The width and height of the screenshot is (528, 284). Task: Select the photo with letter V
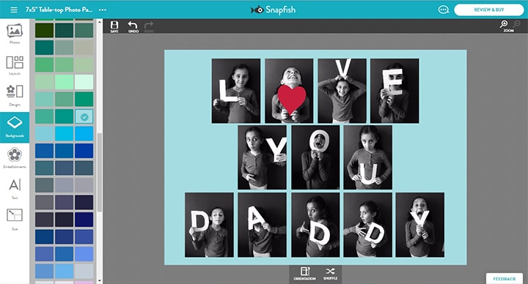(342, 91)
